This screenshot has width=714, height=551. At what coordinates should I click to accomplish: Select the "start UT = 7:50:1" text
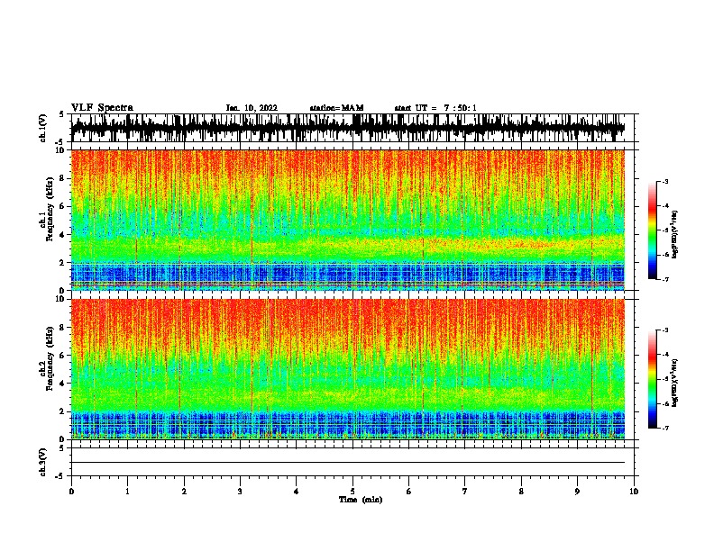435,108
